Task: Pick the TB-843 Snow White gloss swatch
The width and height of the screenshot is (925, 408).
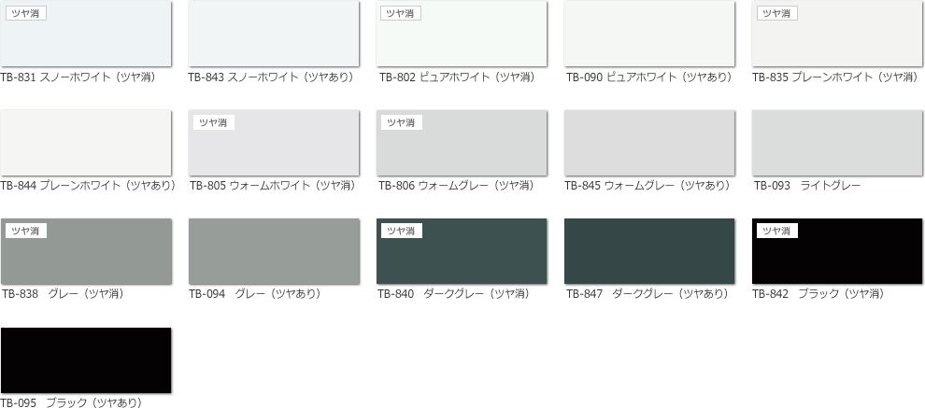Action: pyautogui.click(x=273, y=34)
